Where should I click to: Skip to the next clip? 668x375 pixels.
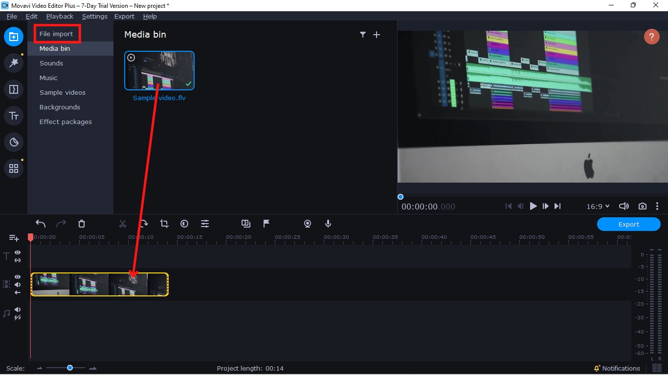point(557,206)
